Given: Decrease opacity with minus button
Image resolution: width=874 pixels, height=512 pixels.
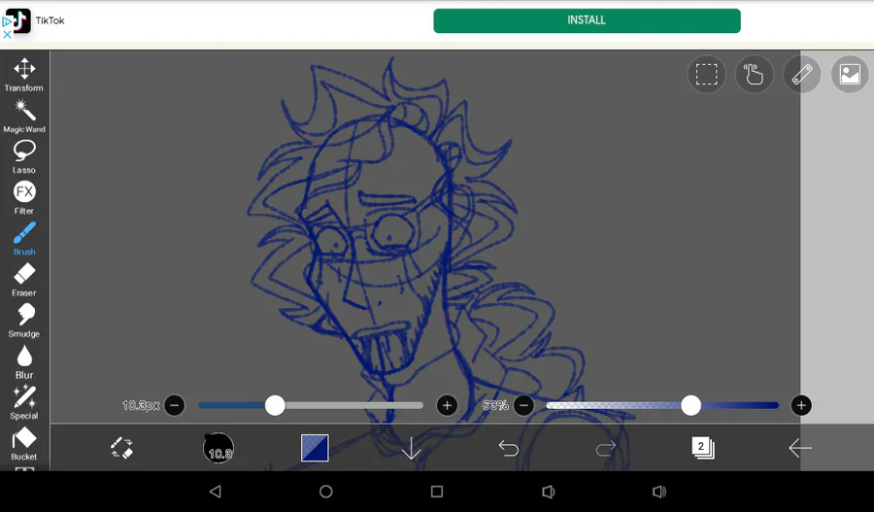Looking at the screenshot, I should point(523,405).
